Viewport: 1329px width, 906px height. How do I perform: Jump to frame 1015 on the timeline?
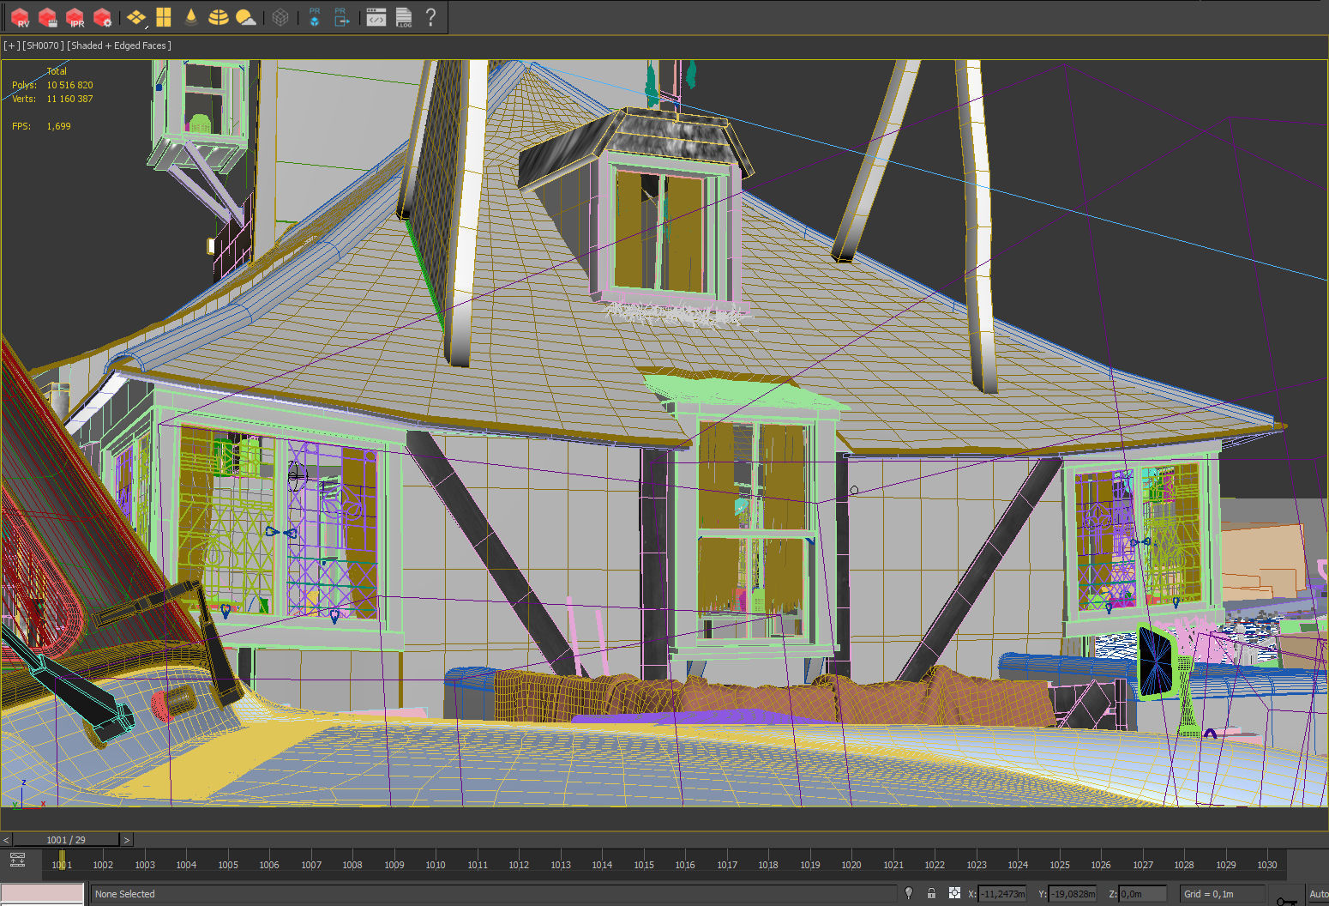(644, 865)
